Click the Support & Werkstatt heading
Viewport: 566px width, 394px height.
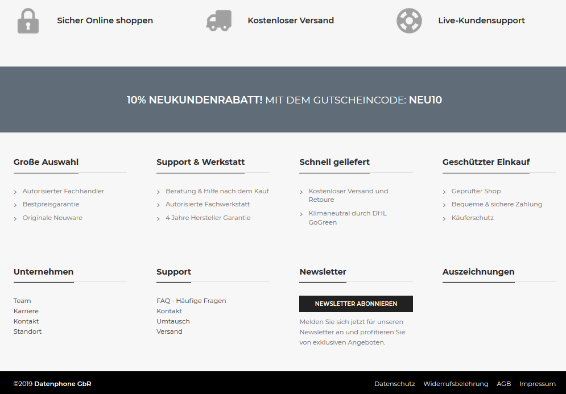200,162
